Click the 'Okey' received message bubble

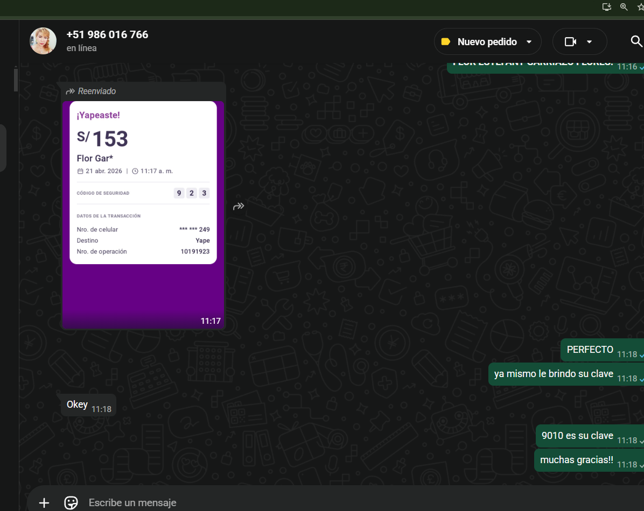pos(78,404)
